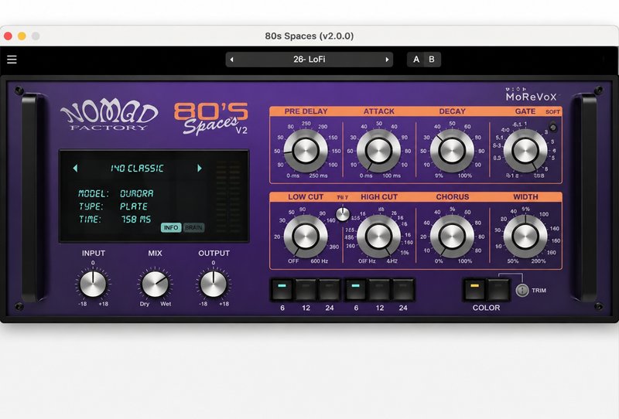
Task: Click the GATE knob
Action: pos(525,150)
